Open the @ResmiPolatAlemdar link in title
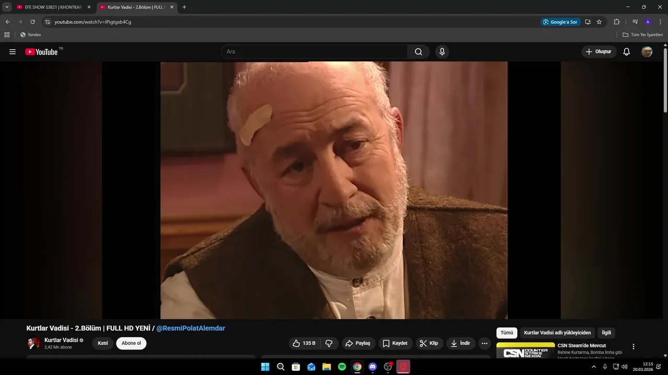The image size is (668, 375). point(190,328)
